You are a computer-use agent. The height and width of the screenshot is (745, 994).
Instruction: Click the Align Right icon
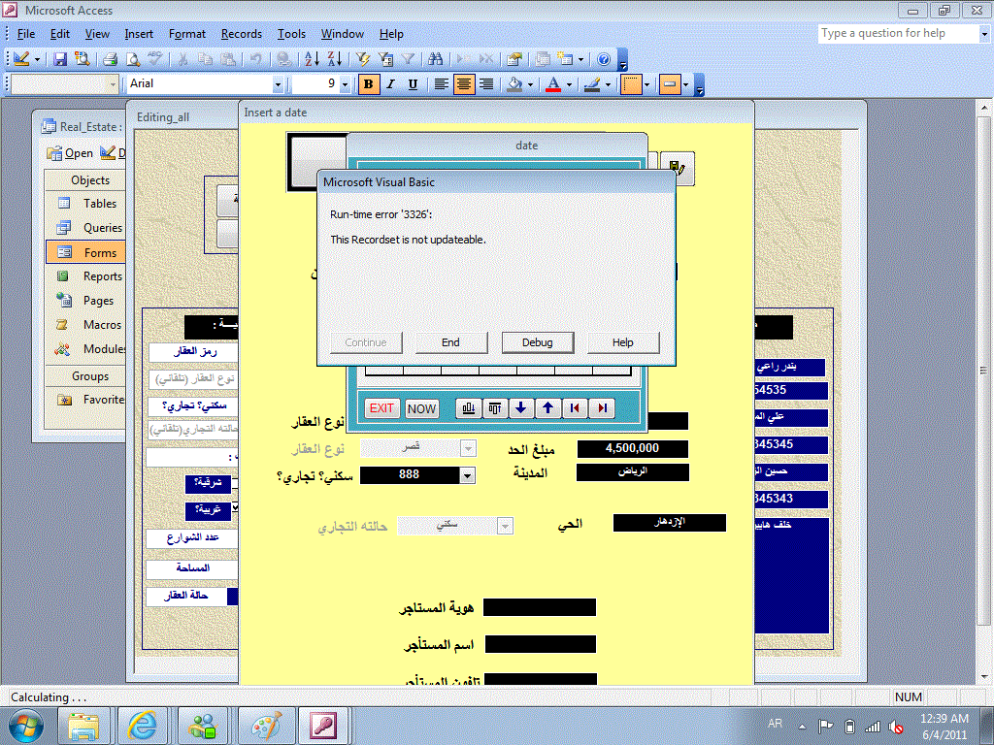pos(486,83)
